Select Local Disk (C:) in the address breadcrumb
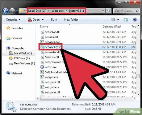The width and height of the screenshot is (142, 115). (37, 11)
